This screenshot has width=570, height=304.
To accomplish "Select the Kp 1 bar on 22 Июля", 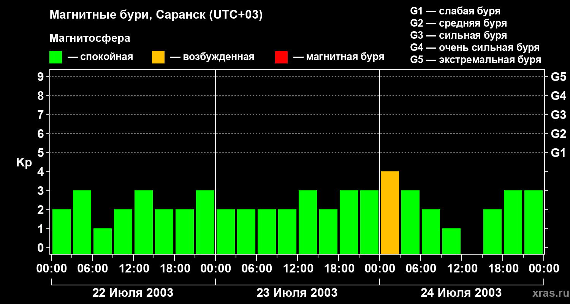I will point(103,241).
